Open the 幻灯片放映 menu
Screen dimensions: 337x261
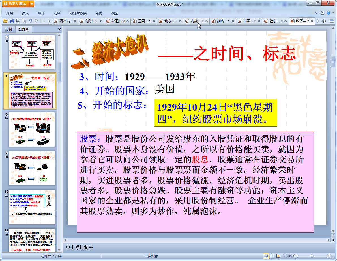pyautogui.click(x=78, y=13)
